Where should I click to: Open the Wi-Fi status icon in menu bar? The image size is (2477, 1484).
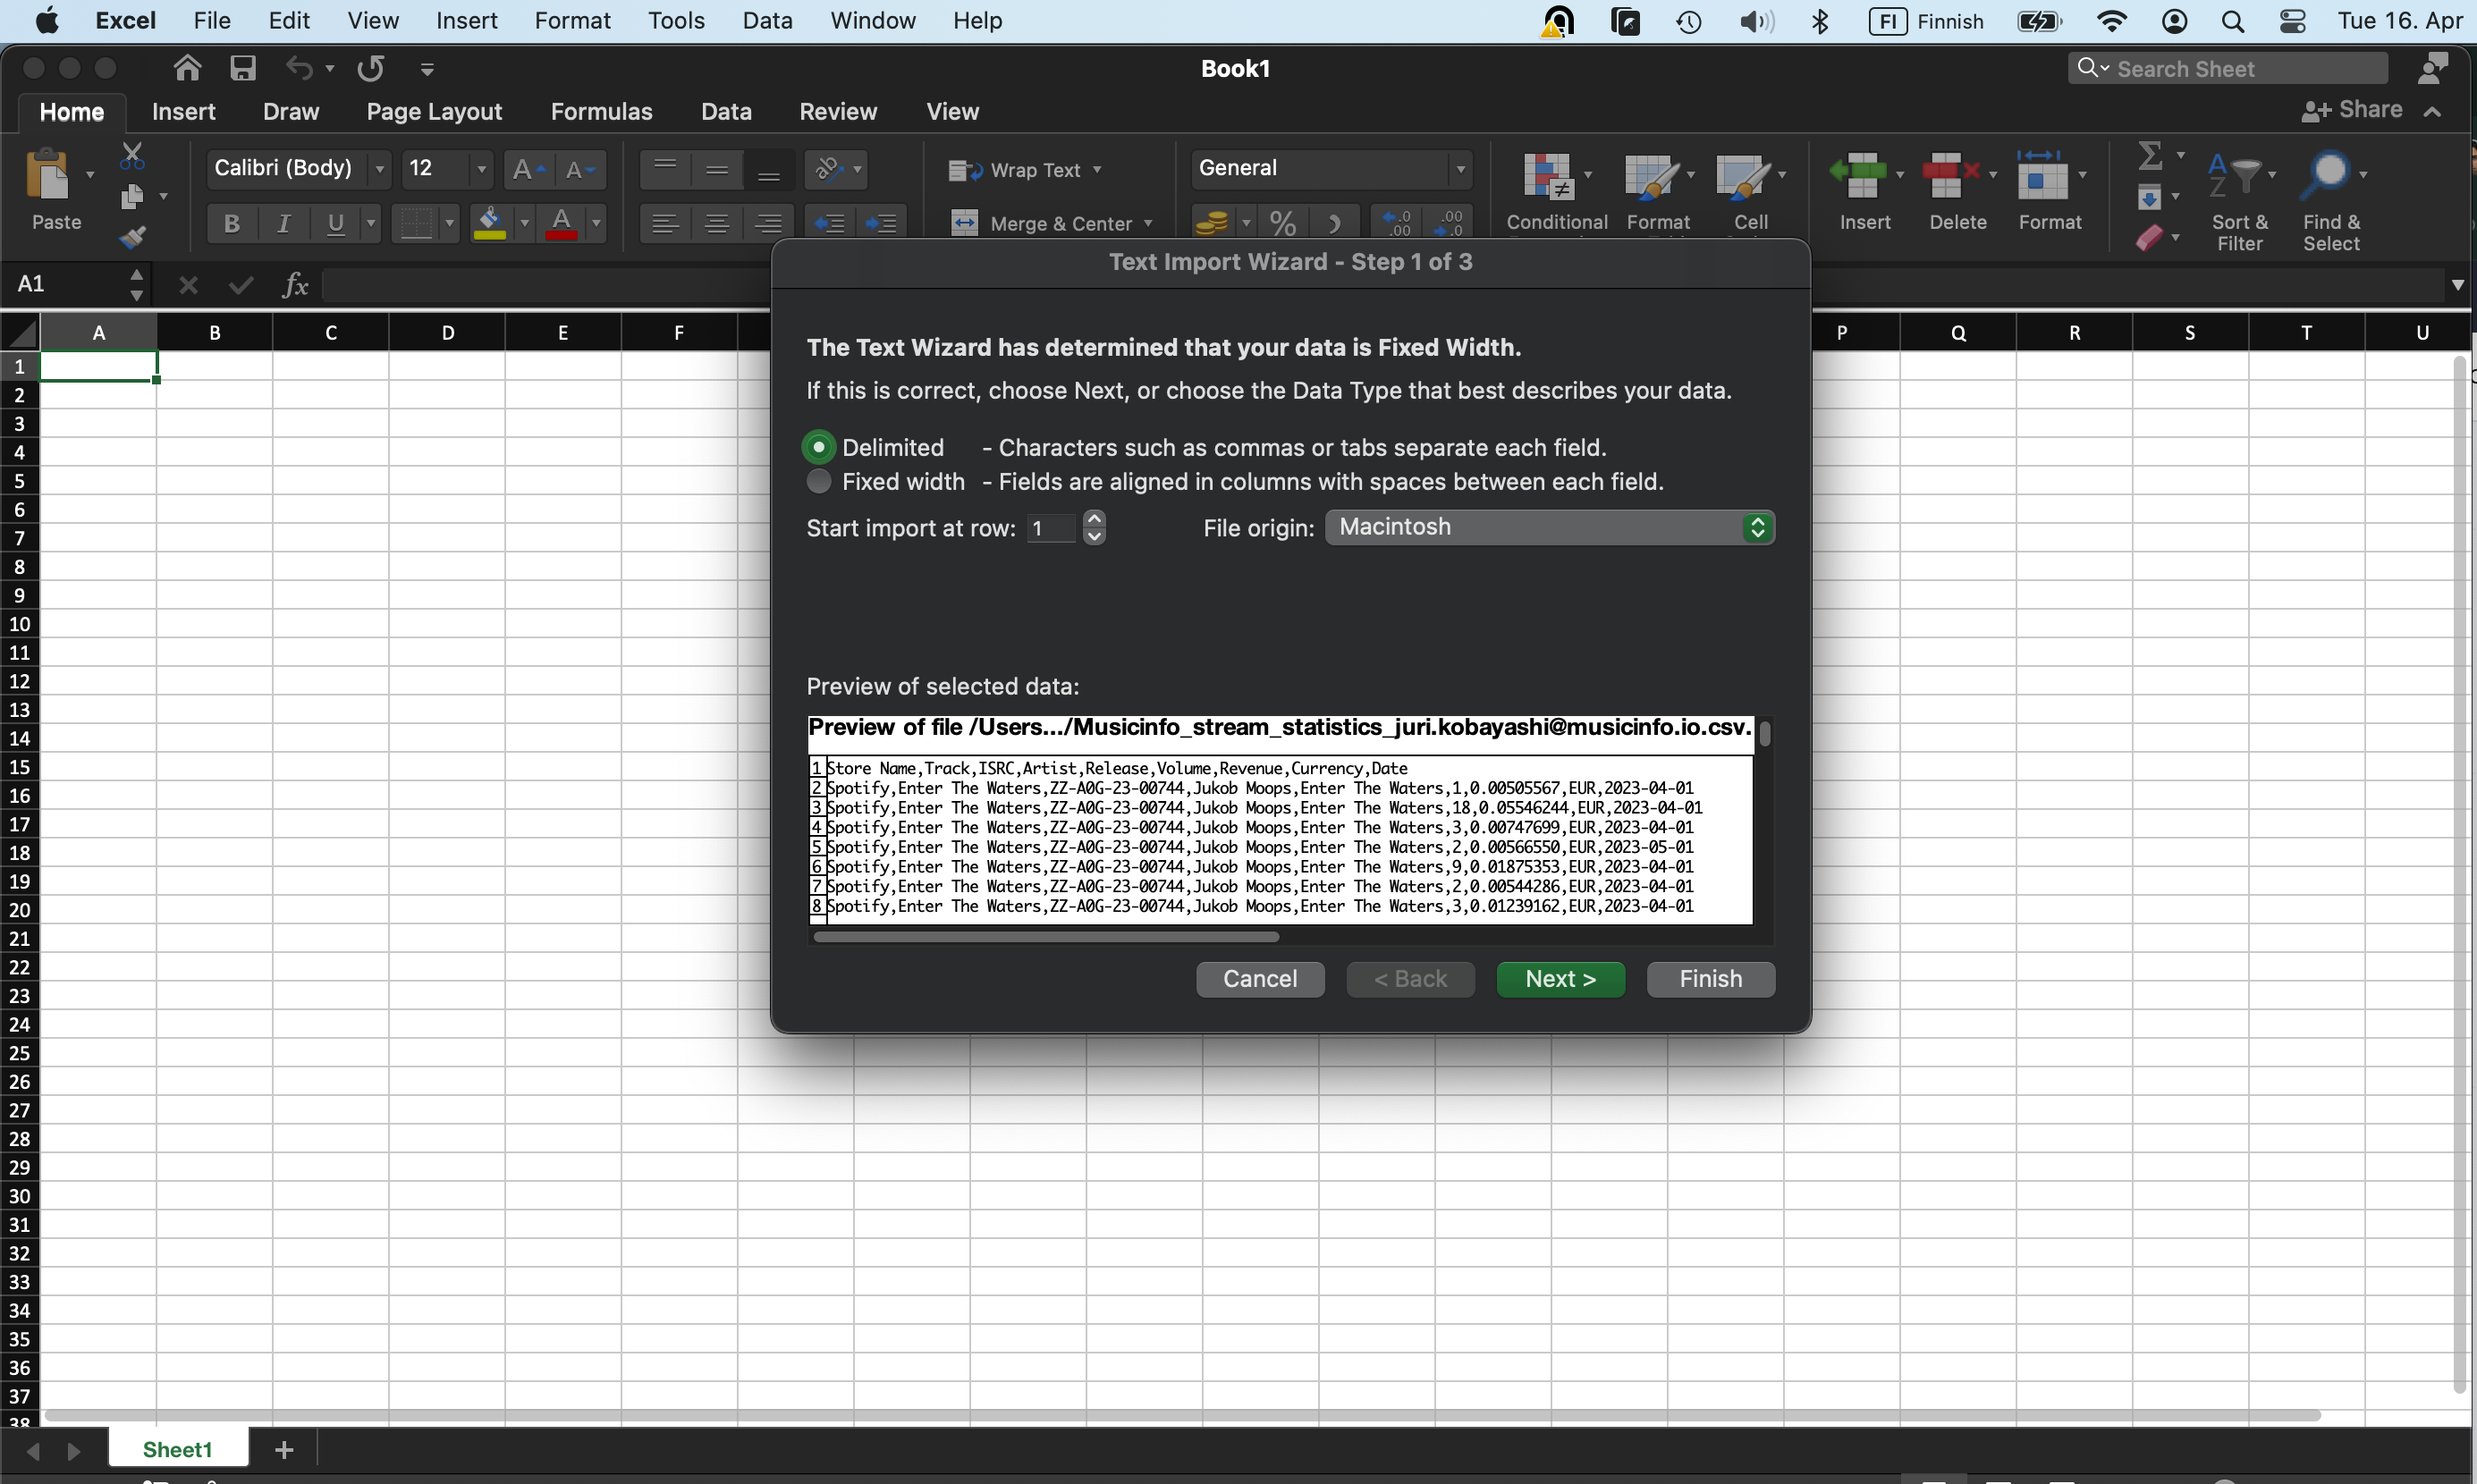(x=2110, y=21)
